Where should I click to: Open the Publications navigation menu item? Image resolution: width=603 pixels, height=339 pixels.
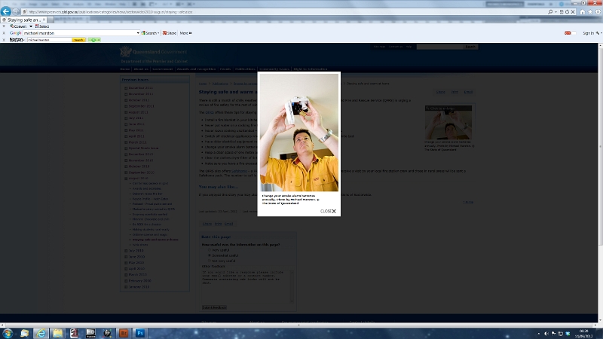point(245,69)
